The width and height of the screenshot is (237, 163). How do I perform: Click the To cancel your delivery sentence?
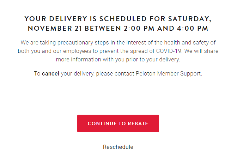click(x=118, y=74)
